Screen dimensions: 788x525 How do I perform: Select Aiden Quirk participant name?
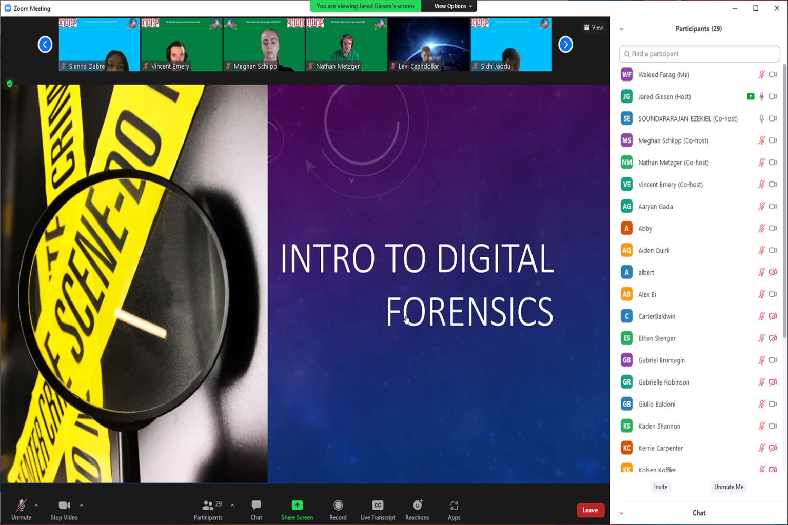[654, 251]
